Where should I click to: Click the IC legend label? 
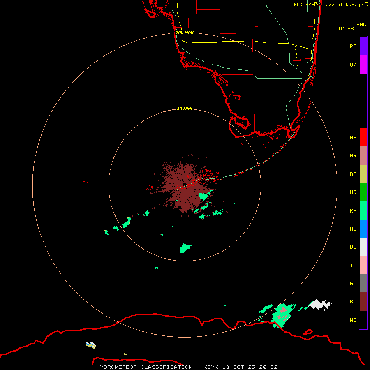point(353,266)
